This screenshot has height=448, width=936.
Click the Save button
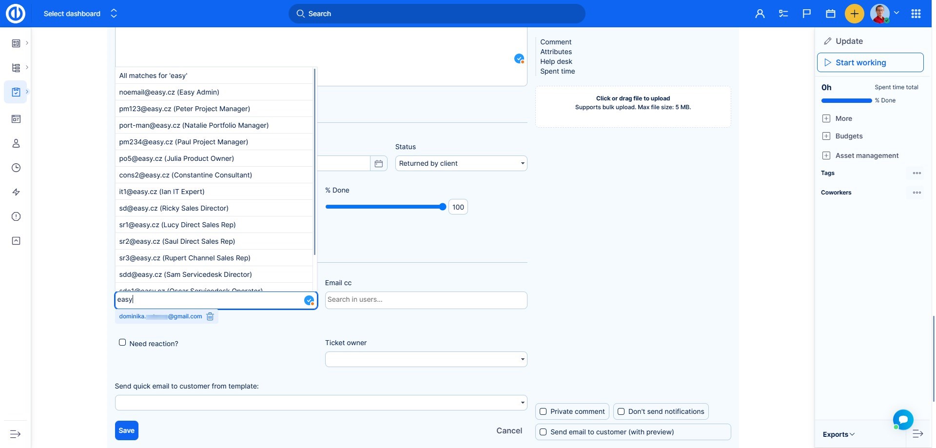click(126, 430)
